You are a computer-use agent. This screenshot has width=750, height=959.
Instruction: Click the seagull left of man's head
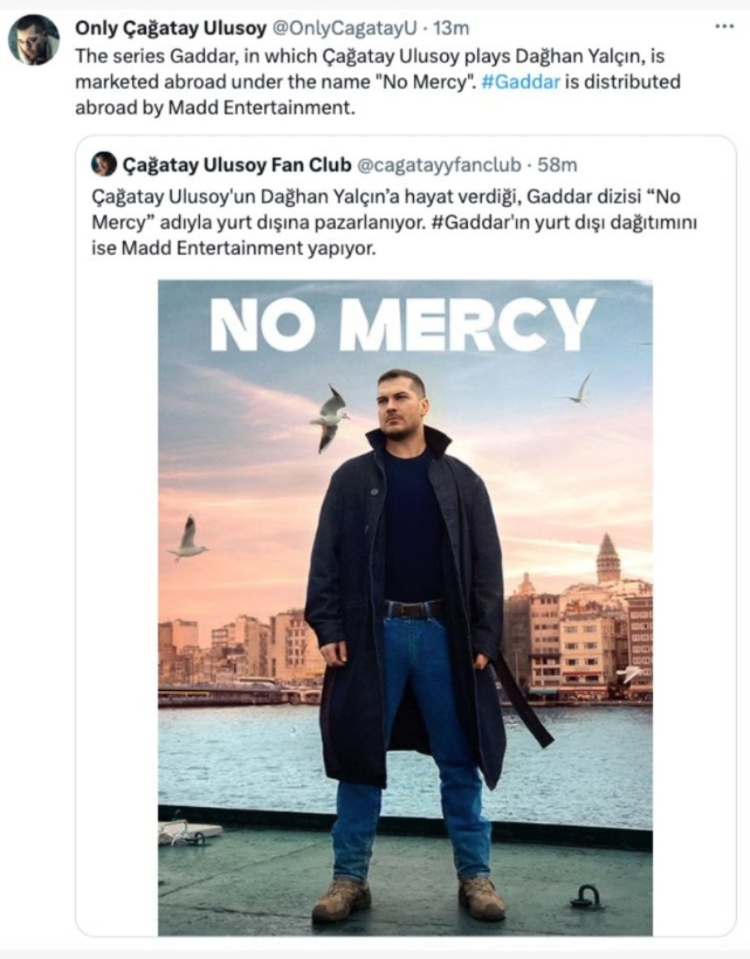pyautogui.click(x=330, y=416)
